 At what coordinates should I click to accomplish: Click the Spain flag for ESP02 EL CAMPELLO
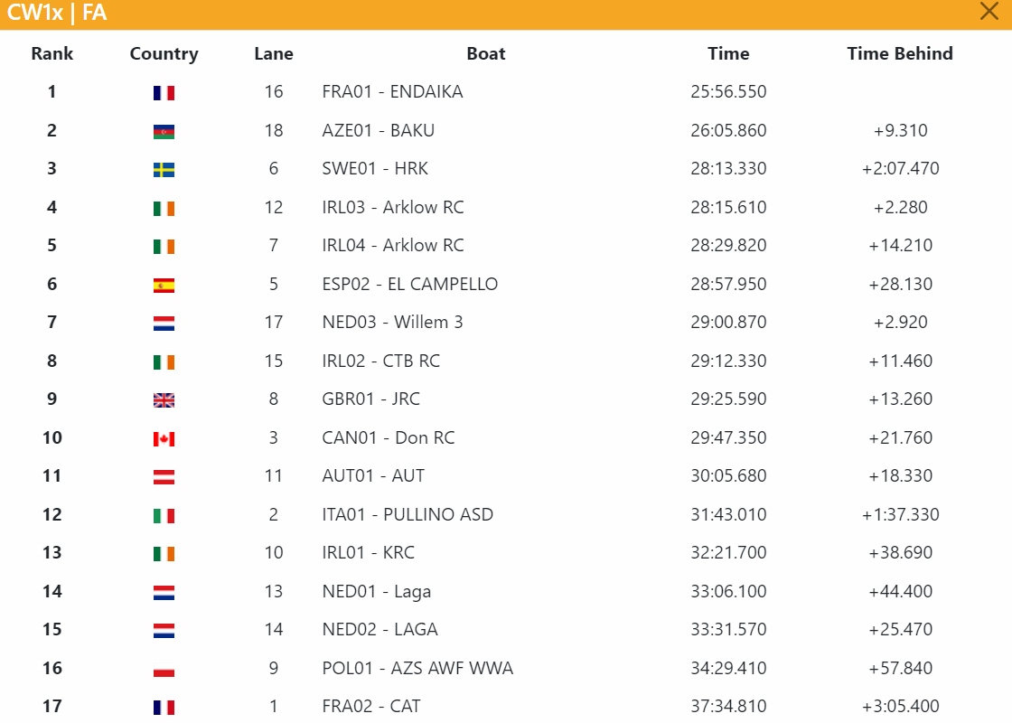[164, 286]
